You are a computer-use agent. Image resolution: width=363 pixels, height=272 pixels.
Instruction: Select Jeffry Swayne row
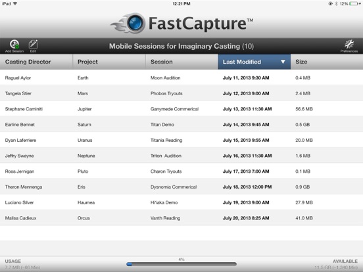(181, 156)
